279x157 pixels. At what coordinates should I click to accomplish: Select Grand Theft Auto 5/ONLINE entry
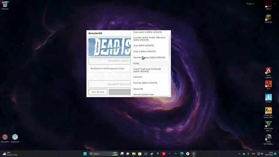[x=150, y=70]
